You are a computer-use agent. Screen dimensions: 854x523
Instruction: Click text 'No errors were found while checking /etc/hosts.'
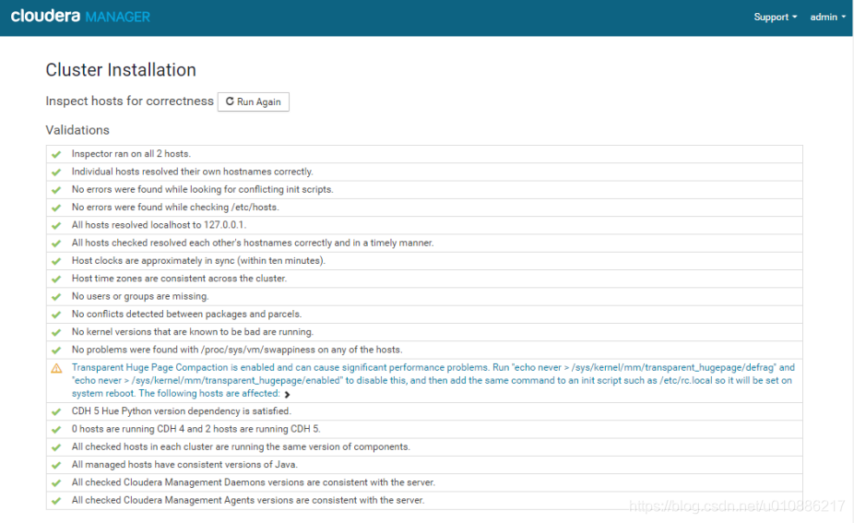click(x=175, y=207)
